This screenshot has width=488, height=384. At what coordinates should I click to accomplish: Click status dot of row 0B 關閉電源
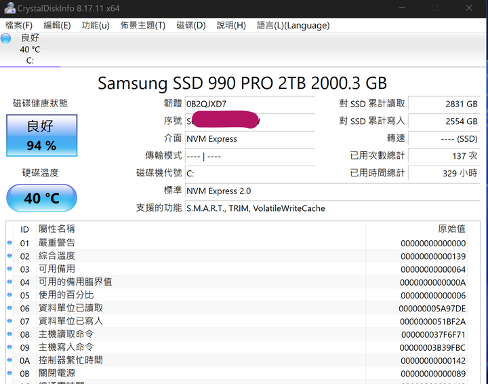[x=9, y=373]
